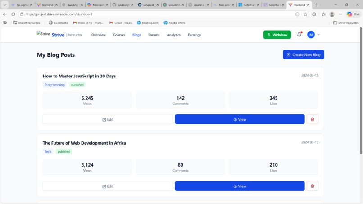Open the tab search dropdown arrow
The width and height of the screenshot is (363, 204).
coord(5,5)
